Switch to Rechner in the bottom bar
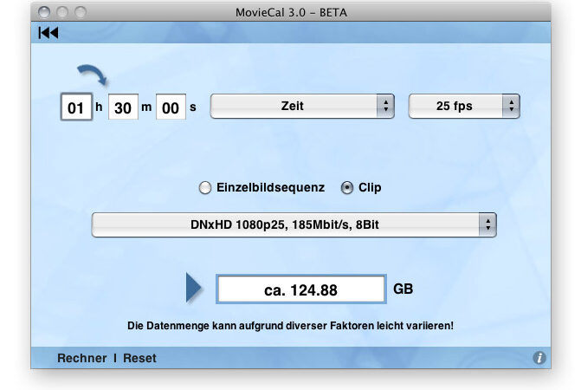This screenshot has height=390, width=581. click(82, 358)
